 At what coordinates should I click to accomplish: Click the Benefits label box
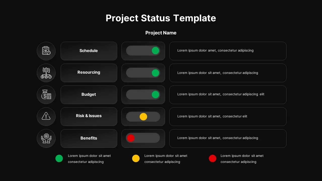pos(89,139)
